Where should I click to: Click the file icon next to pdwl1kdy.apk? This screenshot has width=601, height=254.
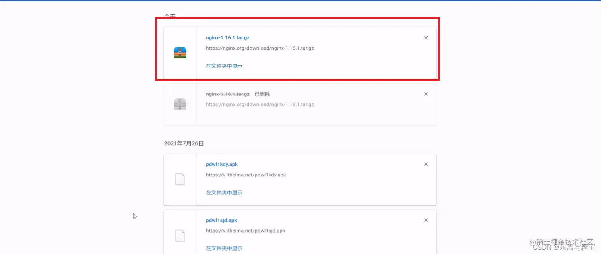pyautogui.click(x=180, y=179)
